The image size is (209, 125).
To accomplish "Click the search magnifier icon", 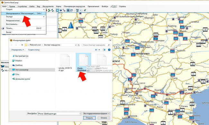I will pyautogui.click(x=109, y=45).
